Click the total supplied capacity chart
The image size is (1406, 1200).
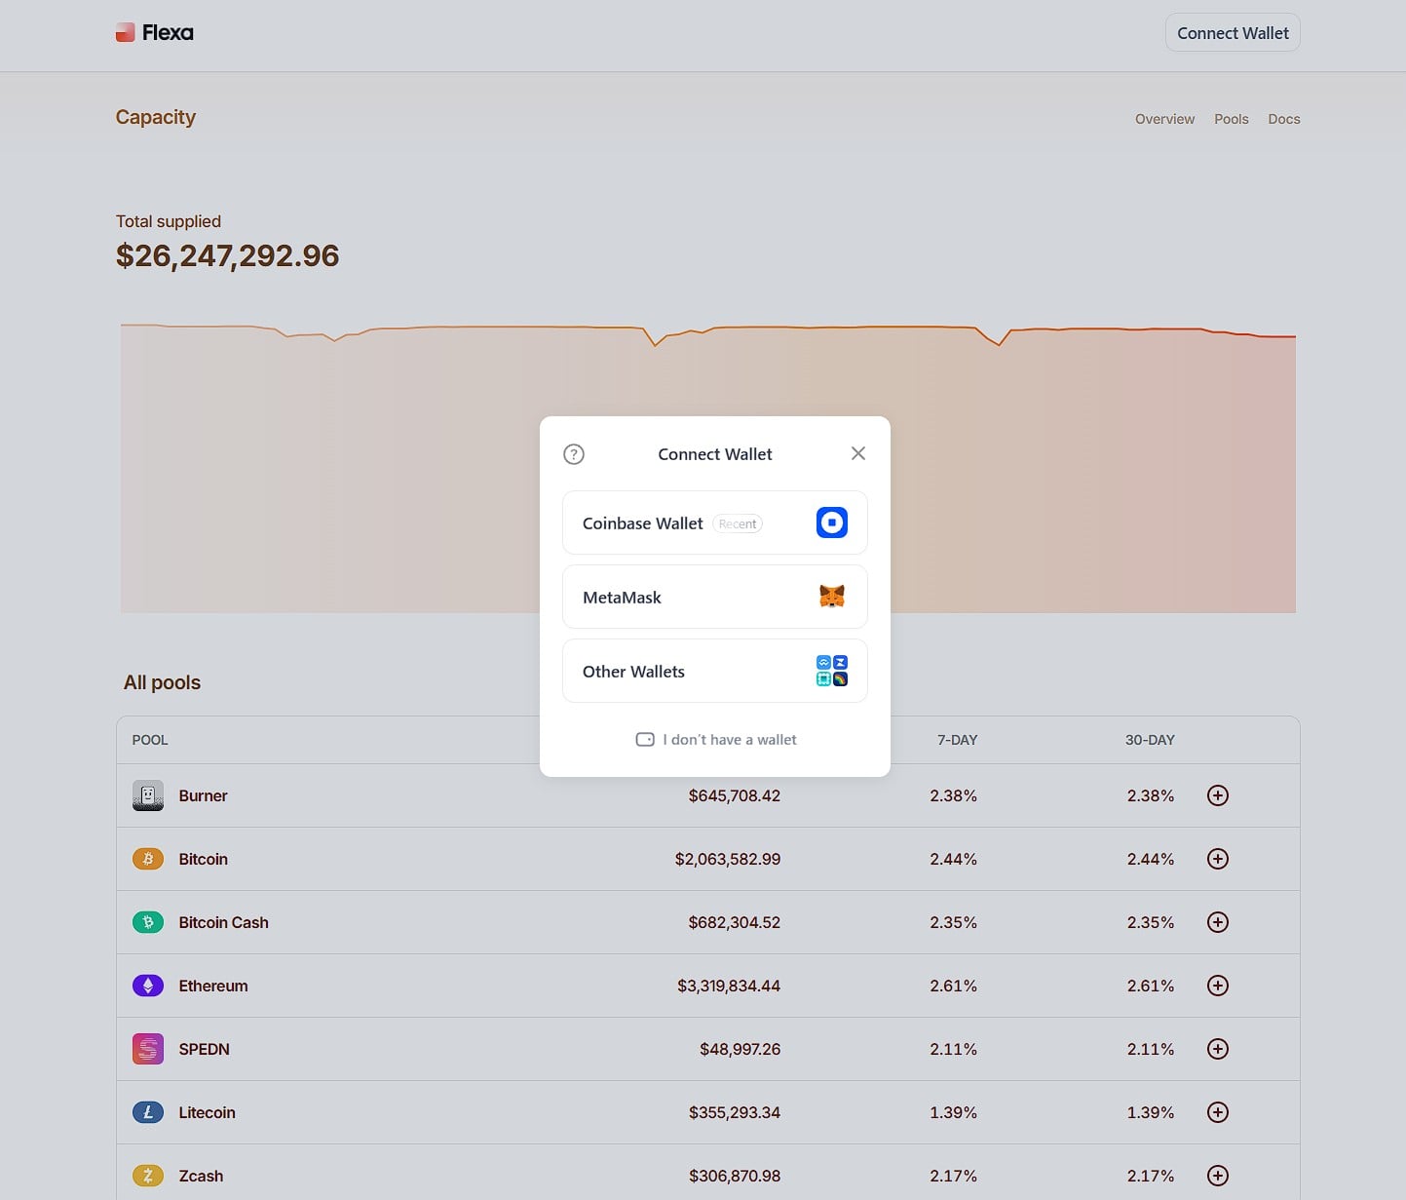pos(708,468)
